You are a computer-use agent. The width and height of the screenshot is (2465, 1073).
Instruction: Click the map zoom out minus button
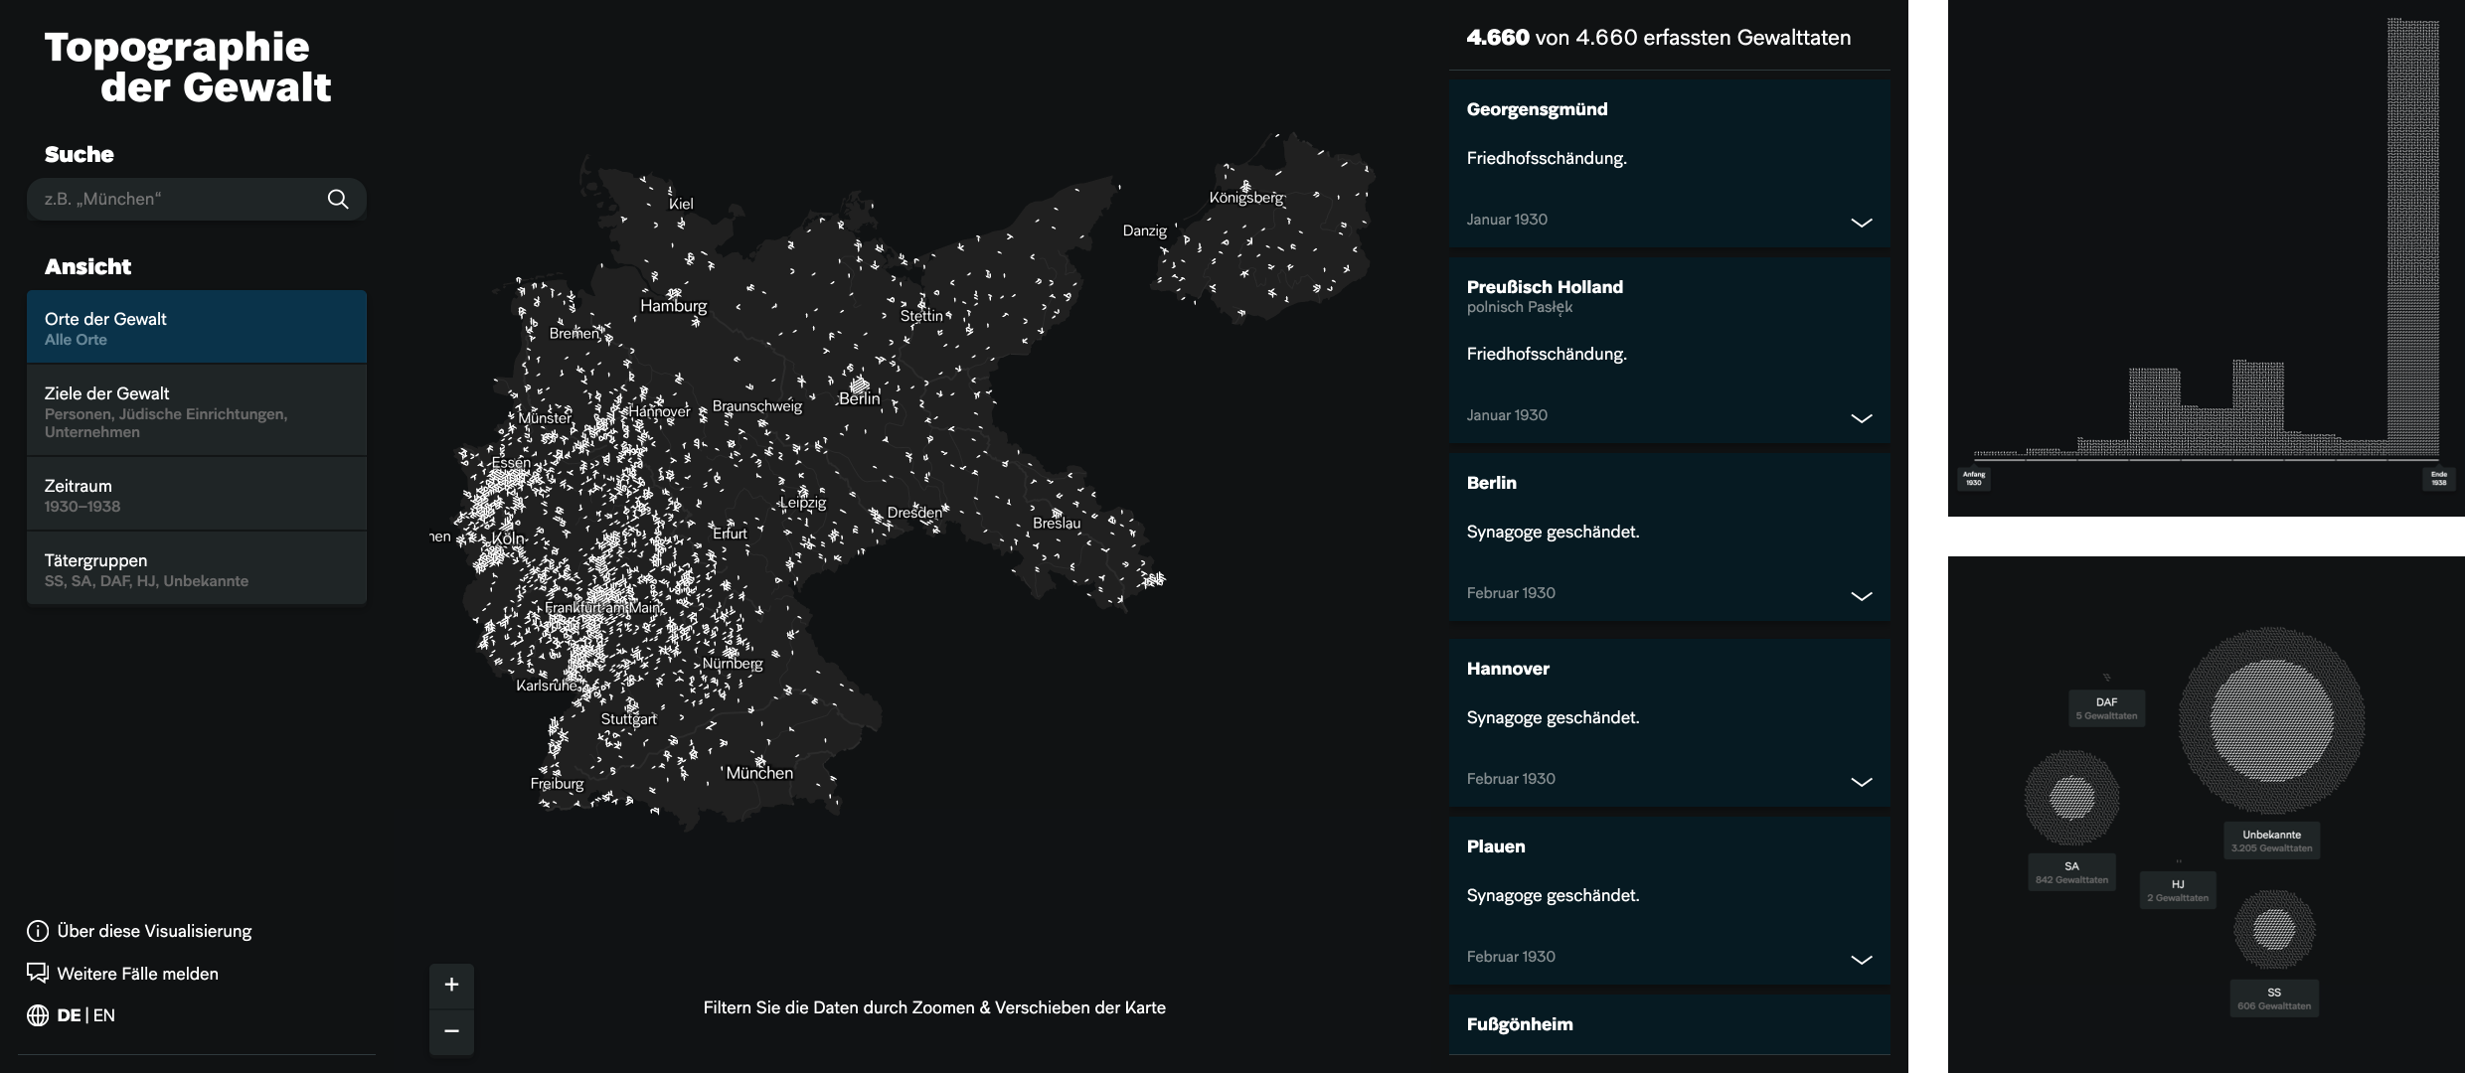coord(451,1031)
